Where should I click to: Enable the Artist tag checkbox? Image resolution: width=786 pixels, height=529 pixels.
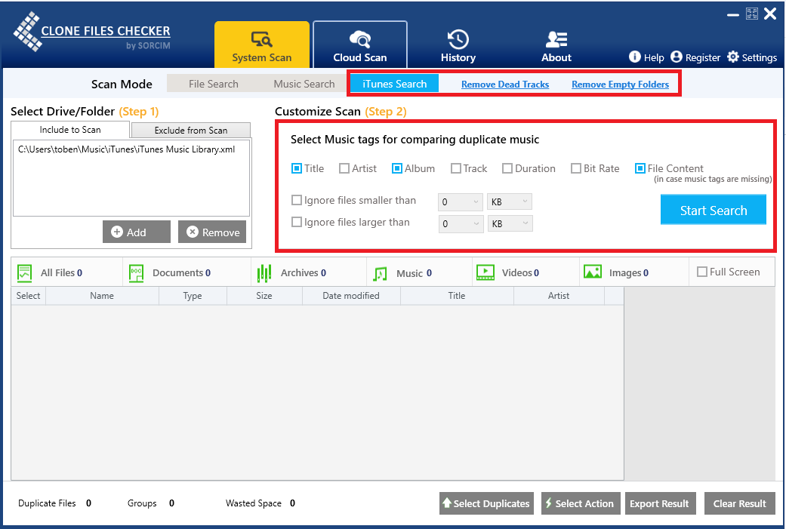pos(344,168)
